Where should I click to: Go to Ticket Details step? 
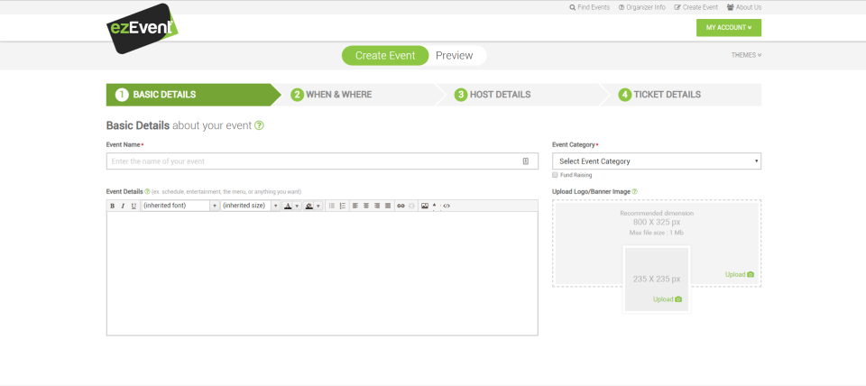point(681,95)
